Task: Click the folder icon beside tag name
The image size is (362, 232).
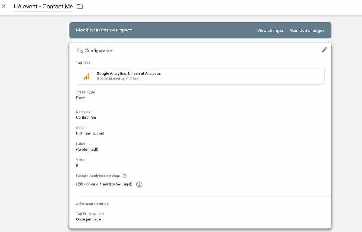Action: (80, 7)
